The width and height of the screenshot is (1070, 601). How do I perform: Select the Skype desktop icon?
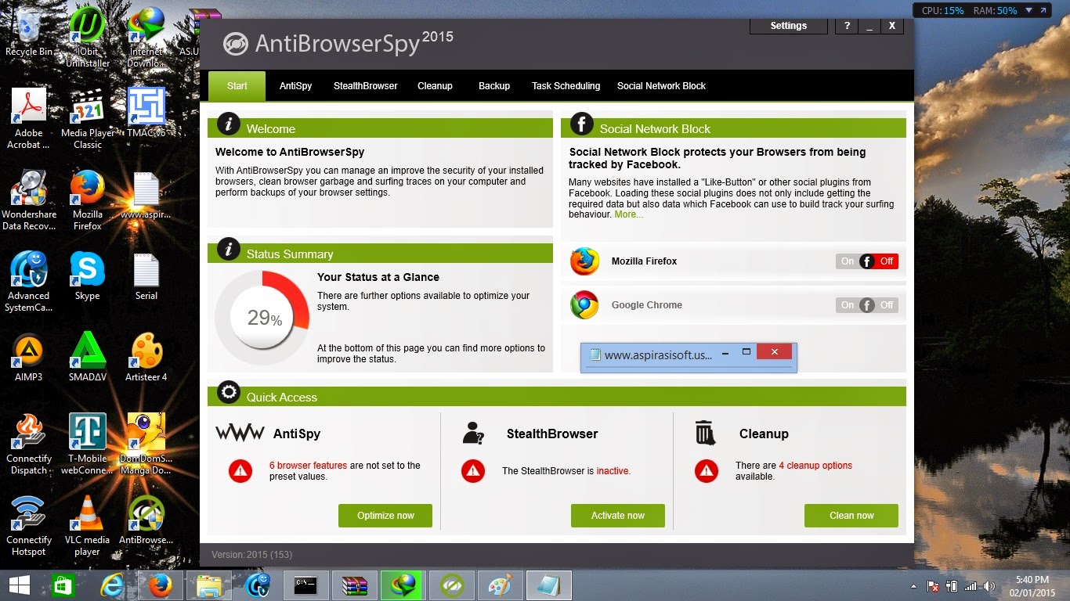click(88, 276)
